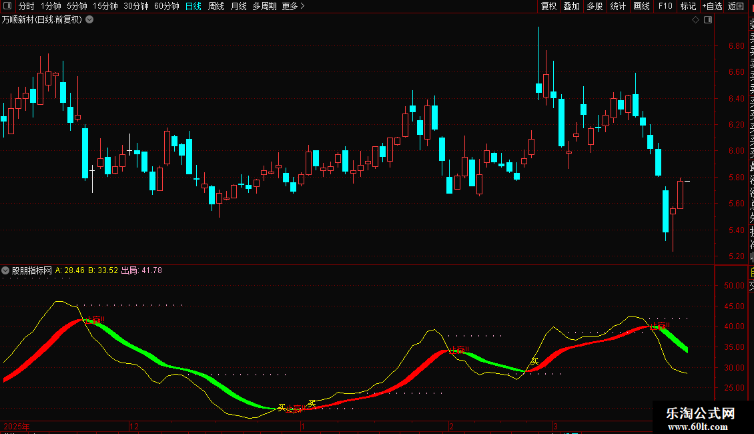Click the 6.80 price axis label
This screenshot has width=754, height=434.
[736, 46]
